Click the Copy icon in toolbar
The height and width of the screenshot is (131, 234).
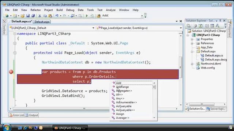click(x=45, y=16)
